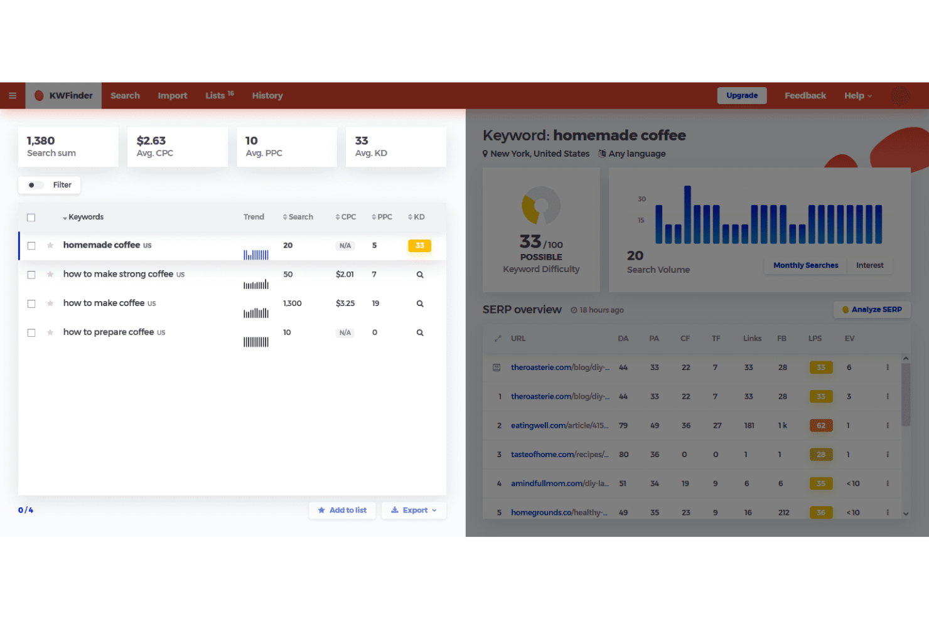The image size is (929, 619).
Task: Click the Add to list button
Action: pos(342,511)
